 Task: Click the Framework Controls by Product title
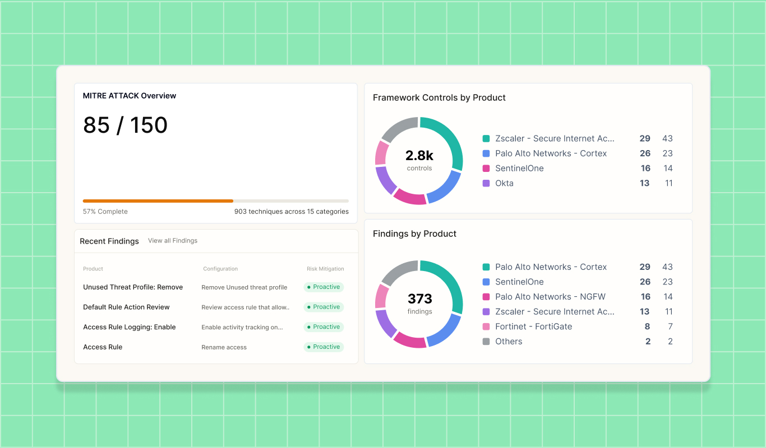click(439, 97)
